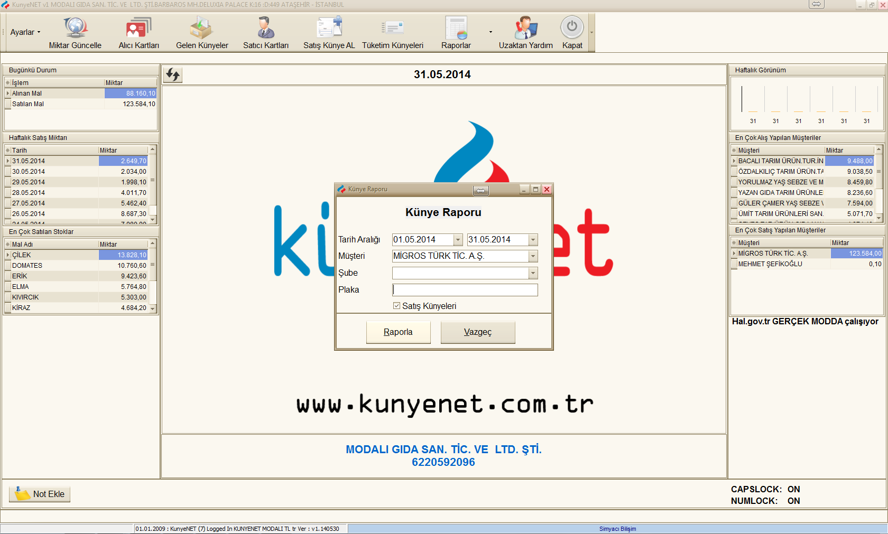
Task: Expand the toolbar overflow arrow after Kapat
Action: pos(591,33)
